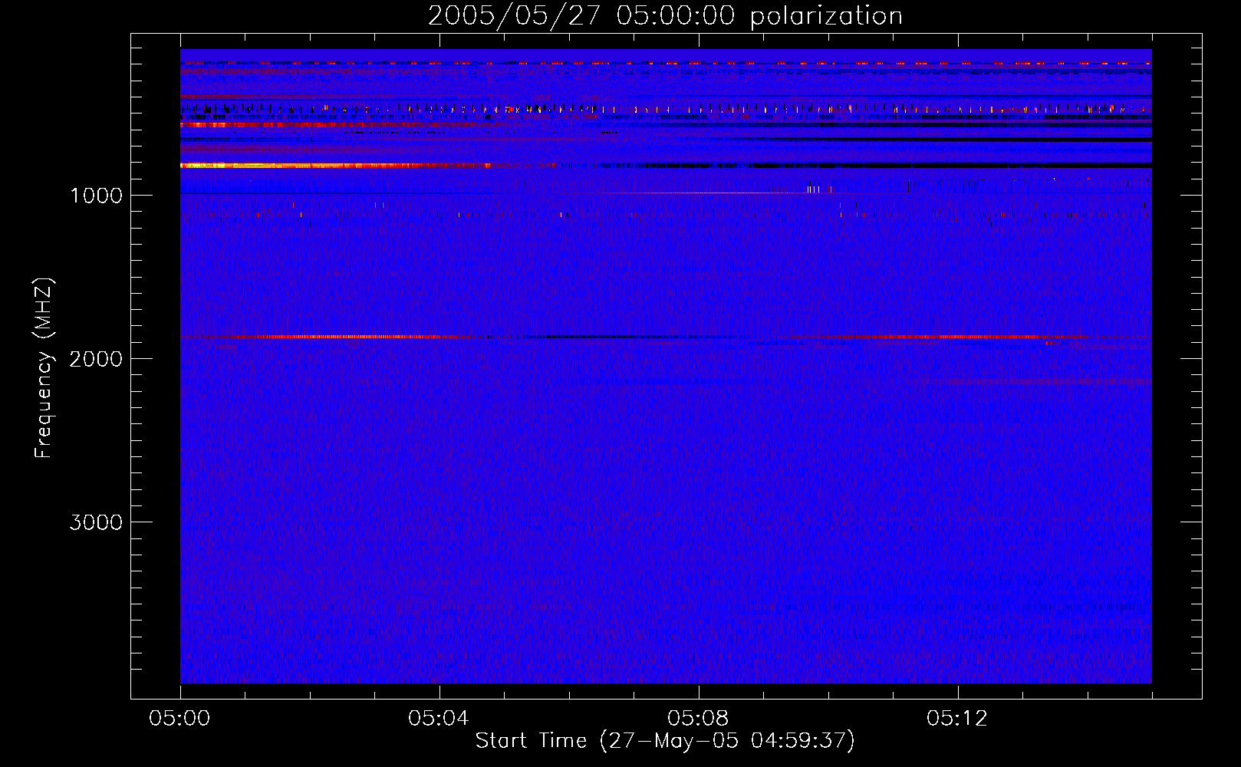Click the 1000 frequency tick label
Viewport: 1241px width, 767px height.
96,196
